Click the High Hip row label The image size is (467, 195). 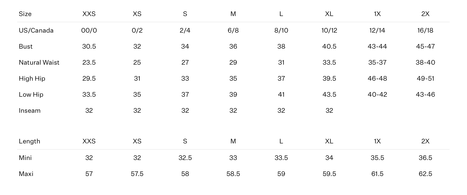point(32,78)
